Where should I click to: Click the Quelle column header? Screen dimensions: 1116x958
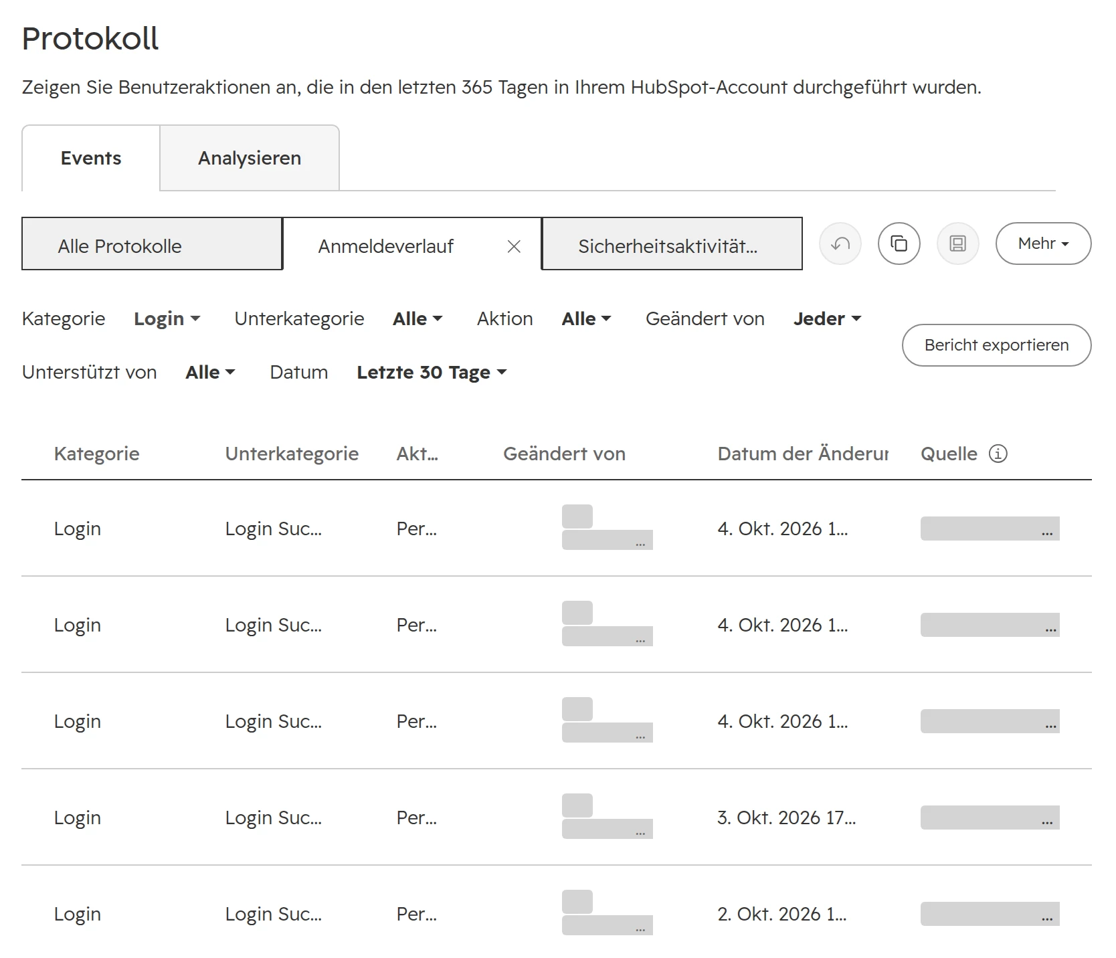coord(949,454)
